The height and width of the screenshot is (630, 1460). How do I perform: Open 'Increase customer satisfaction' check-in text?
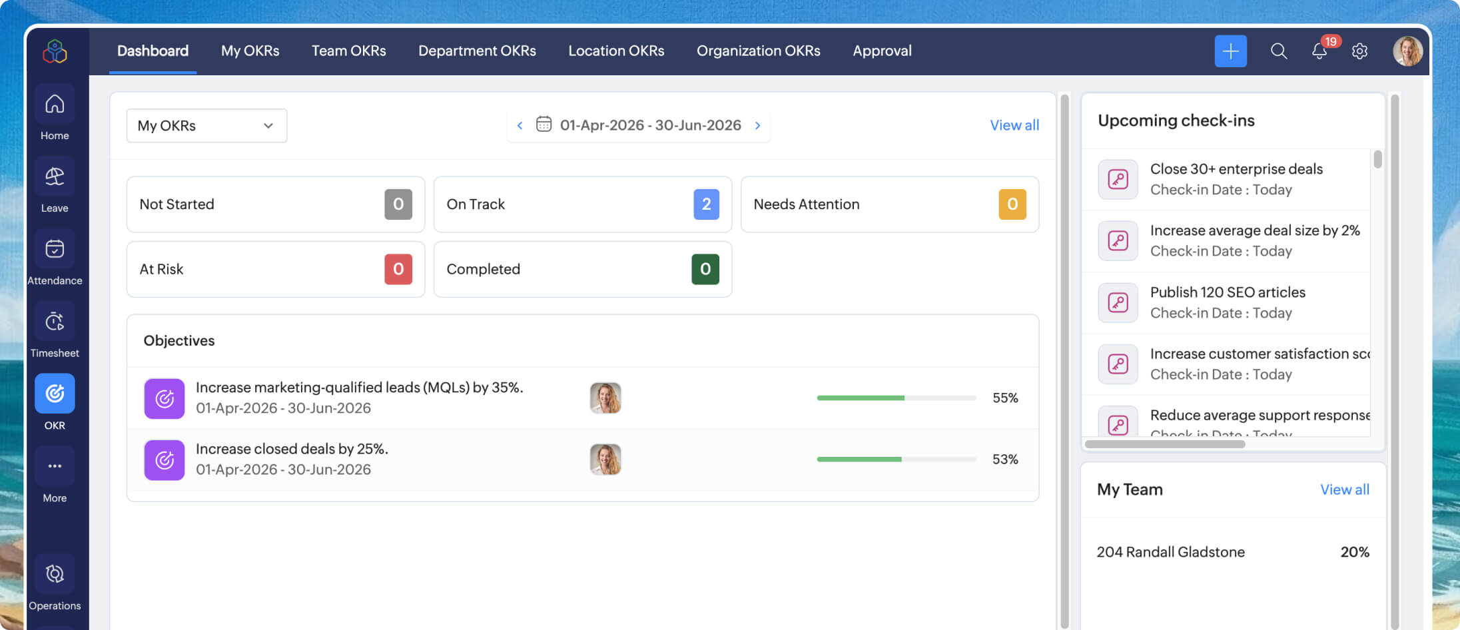1260,354
